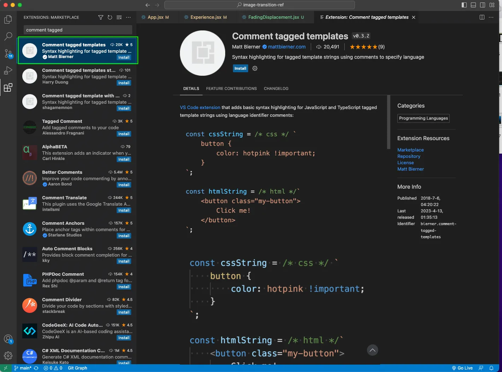This screenshot has width=502, height=372.
Task: Open Manage gear in activity bar
Action: [8, 355]
